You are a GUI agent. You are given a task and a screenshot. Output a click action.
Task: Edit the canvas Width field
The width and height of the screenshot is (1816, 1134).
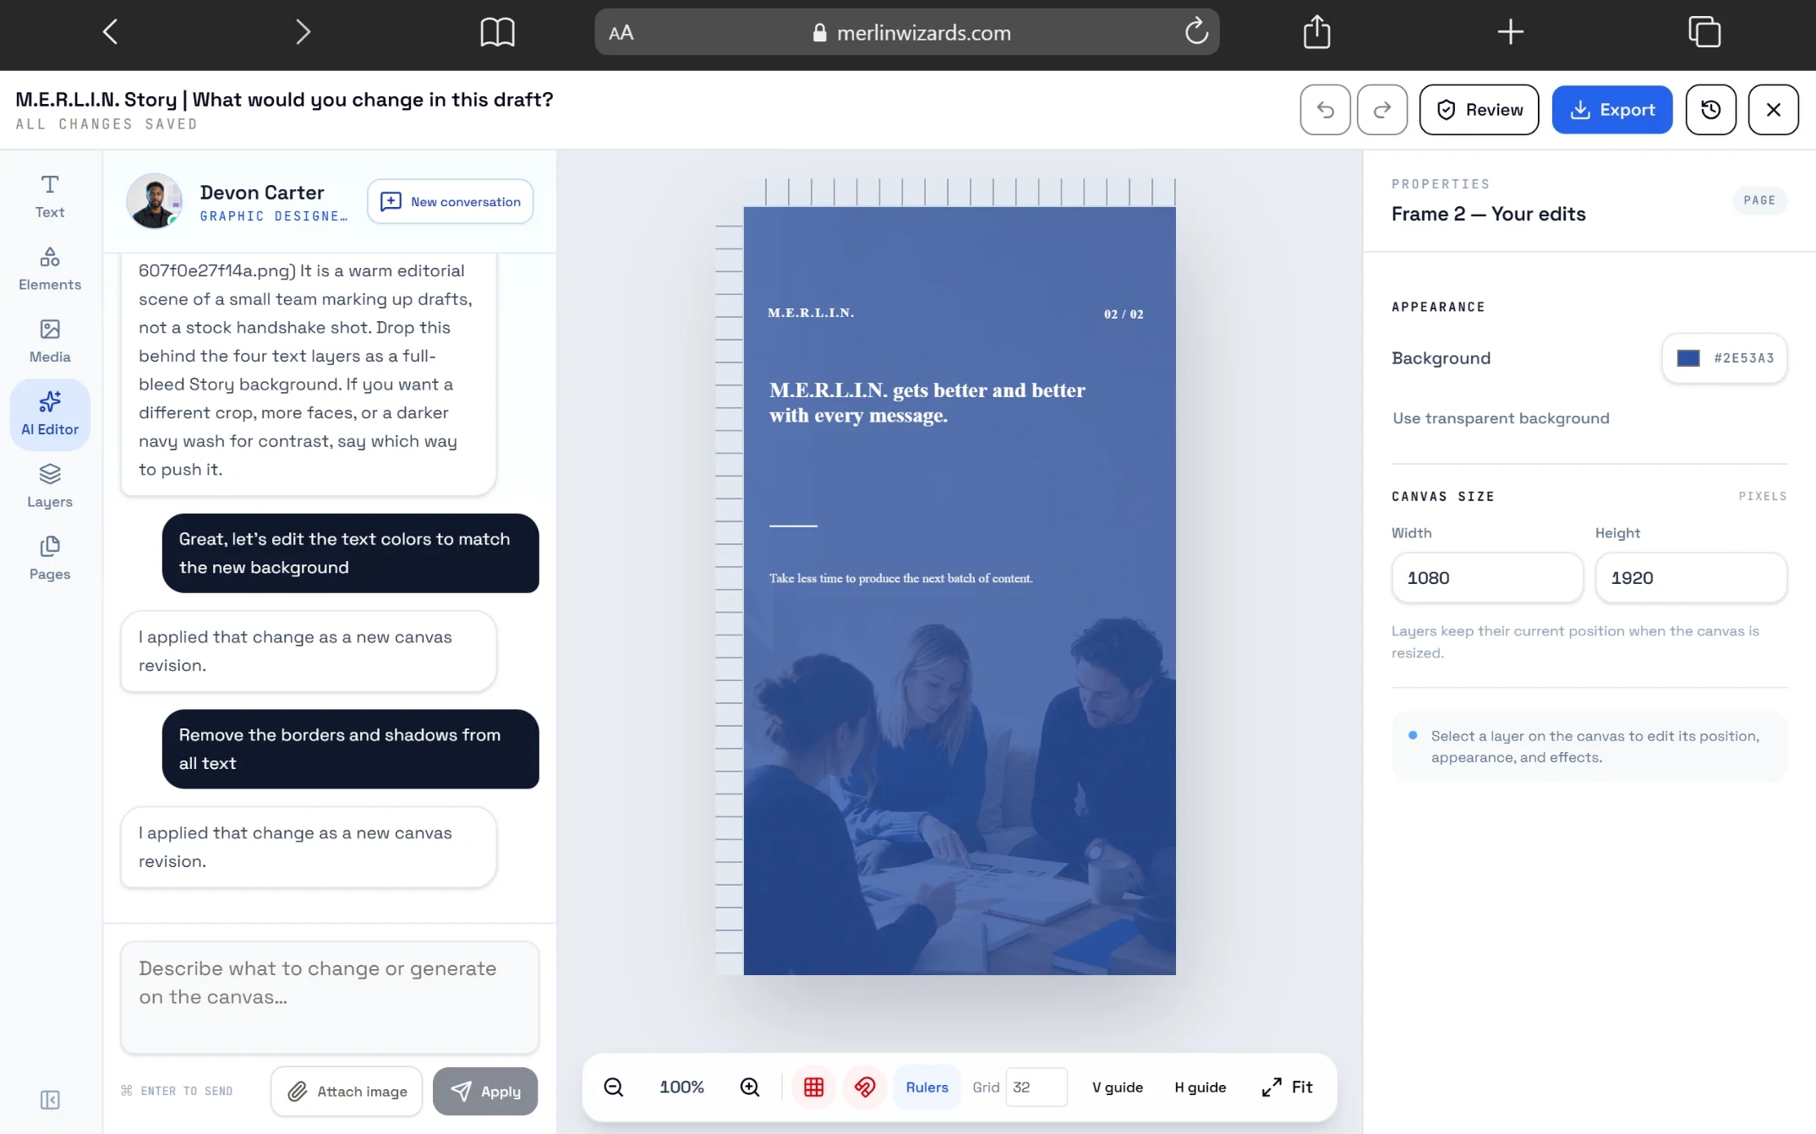tap(1487, 578)
